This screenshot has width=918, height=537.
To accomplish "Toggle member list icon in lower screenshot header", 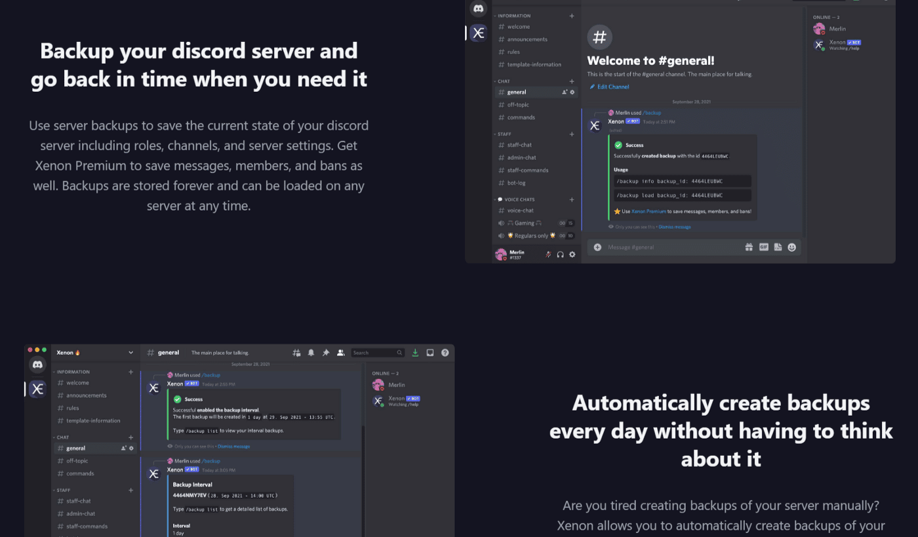I will (341, 353).
